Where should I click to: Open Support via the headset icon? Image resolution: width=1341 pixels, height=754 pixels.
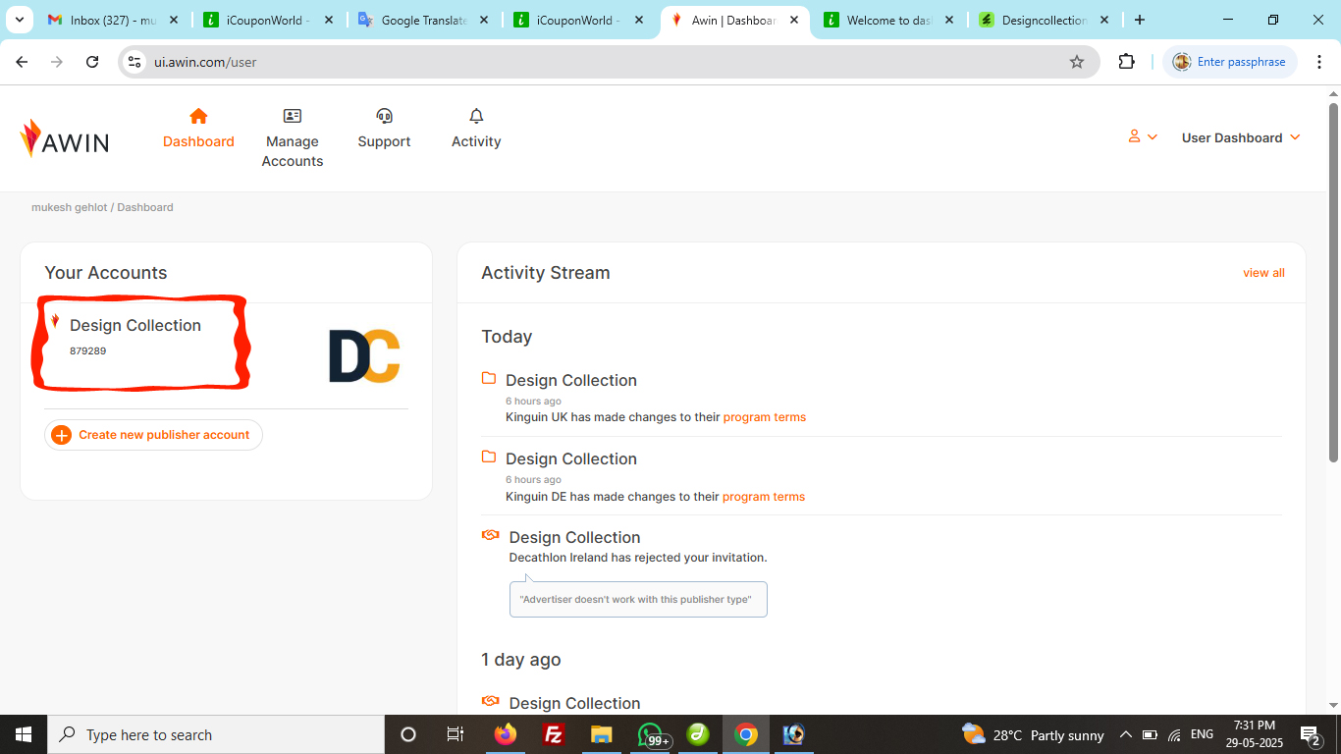tap(384, 117)
